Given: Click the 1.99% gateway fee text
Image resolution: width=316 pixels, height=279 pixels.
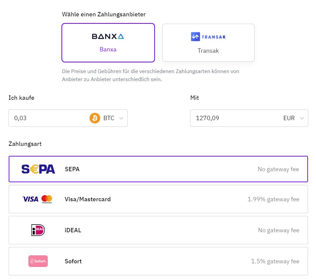Looking at the screenshot, I should click(273, 199).
